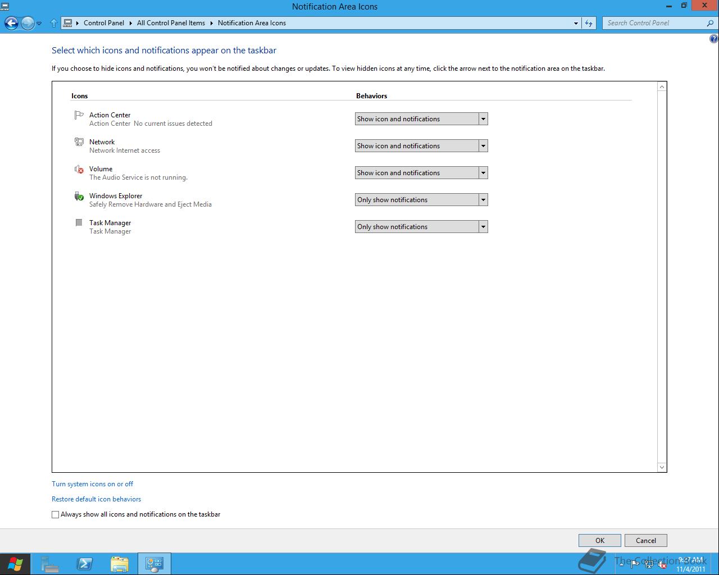Open the Start button on taskbar
This screenshot has width=719, height=575.
point(15,564)
